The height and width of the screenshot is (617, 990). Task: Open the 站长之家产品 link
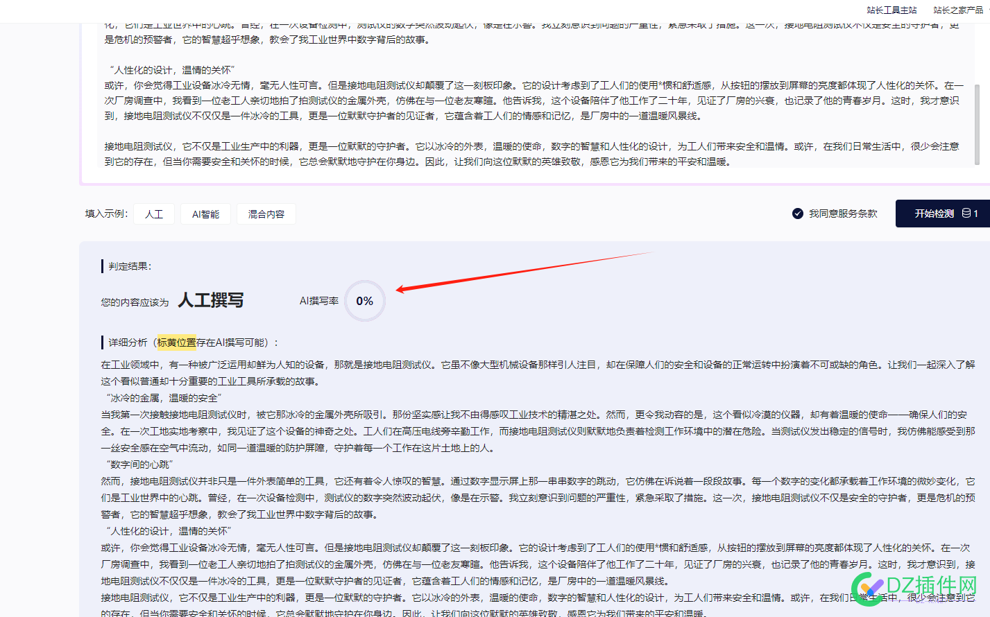point(958,10)
